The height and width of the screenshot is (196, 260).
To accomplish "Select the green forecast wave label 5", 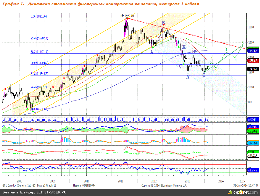I will 243,43.
